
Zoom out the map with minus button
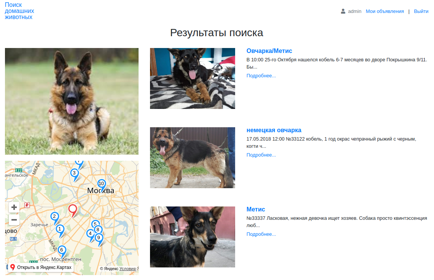(x=14, y=220)
